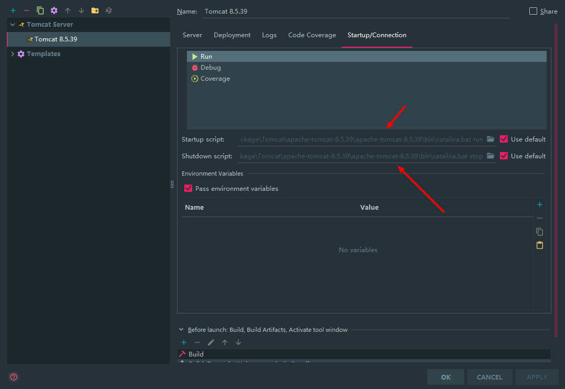Viewport: 565px width, 389px height.
Task: Select Templates label in the tree
Action: (x=43, y=54)
